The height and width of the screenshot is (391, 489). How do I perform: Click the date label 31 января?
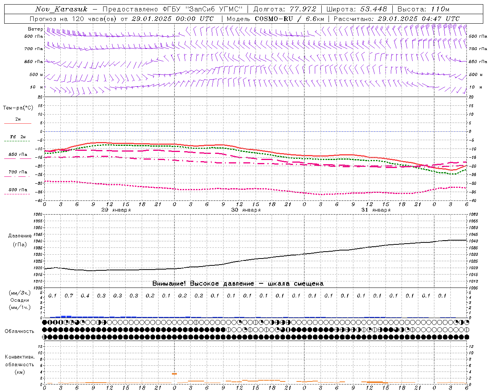pyautogui.click(x=376, y=210)
